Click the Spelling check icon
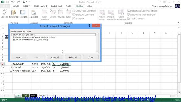Viewport: 181px width, 102px height. 5,14
